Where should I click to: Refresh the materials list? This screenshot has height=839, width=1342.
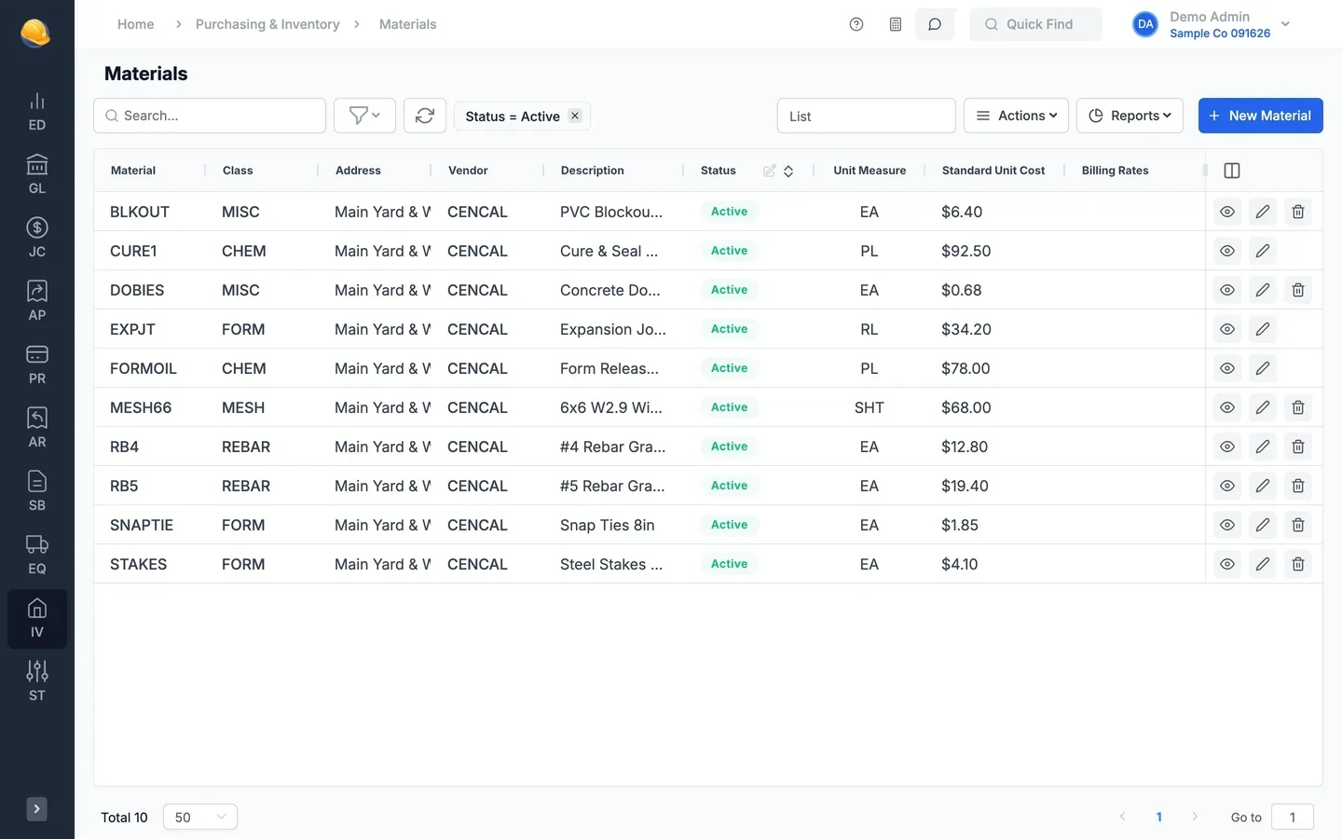click(425, 116)
